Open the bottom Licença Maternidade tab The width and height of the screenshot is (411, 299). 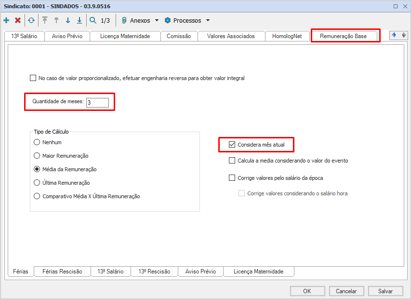point(259,272)
